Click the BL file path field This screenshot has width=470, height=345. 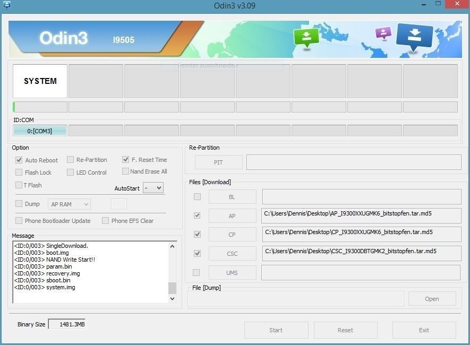tap(362, 197)
